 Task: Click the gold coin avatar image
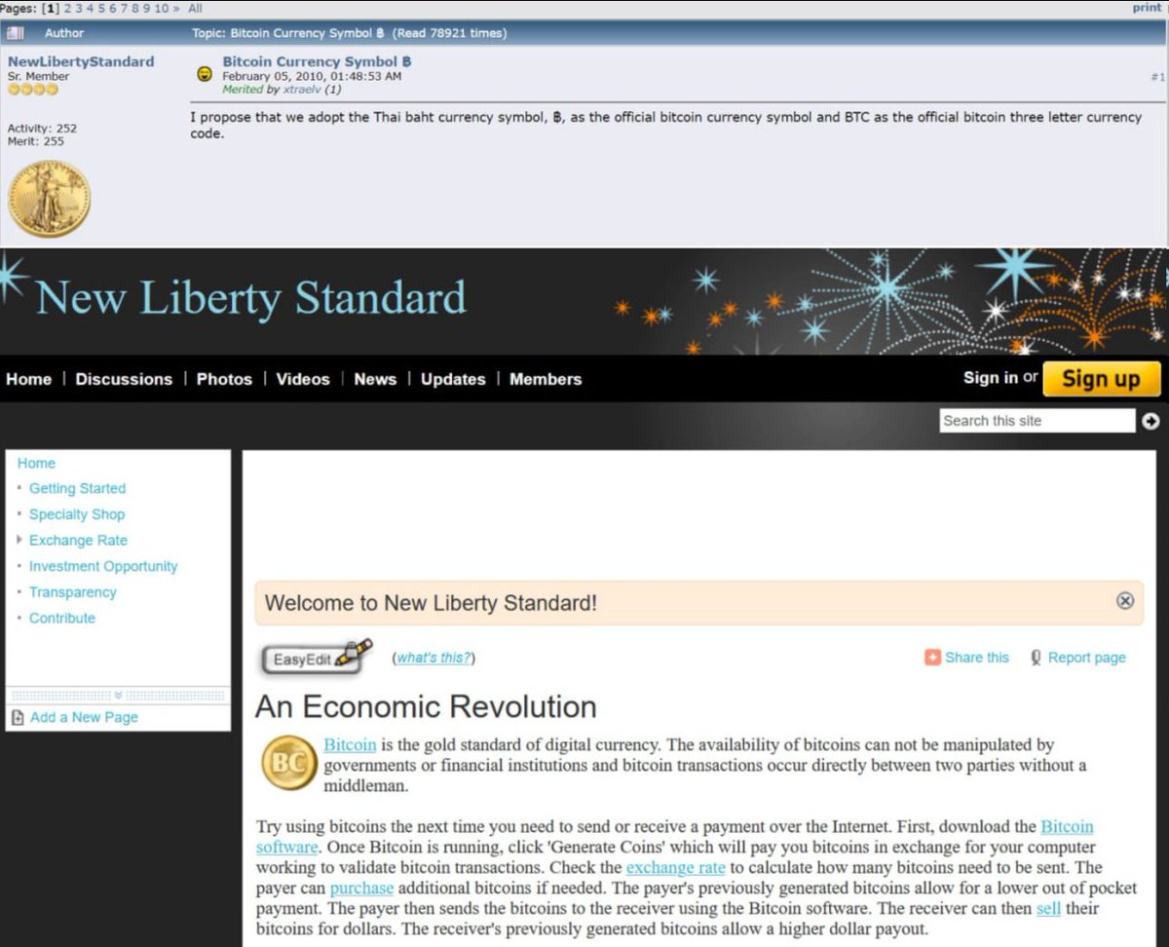pyautogui.click(x=49, y=199)
